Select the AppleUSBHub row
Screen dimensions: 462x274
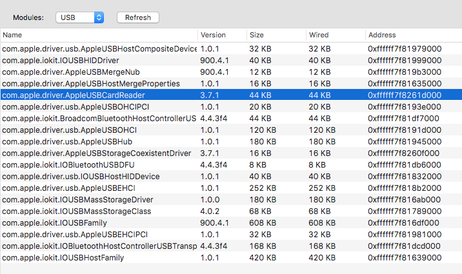(231, 142)
